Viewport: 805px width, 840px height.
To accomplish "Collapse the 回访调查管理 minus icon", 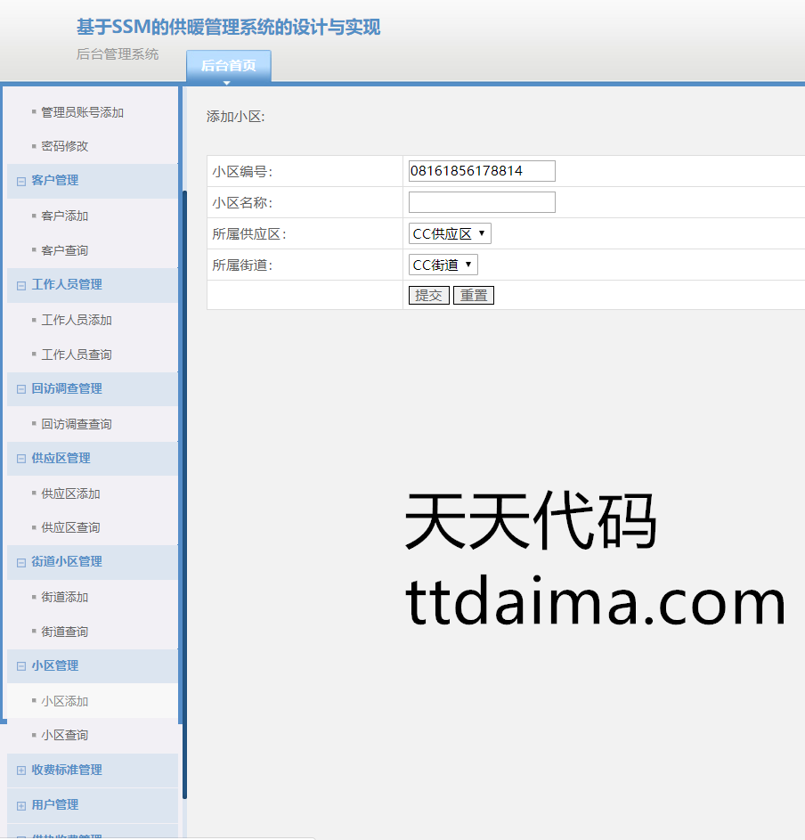I will point(21,389).
